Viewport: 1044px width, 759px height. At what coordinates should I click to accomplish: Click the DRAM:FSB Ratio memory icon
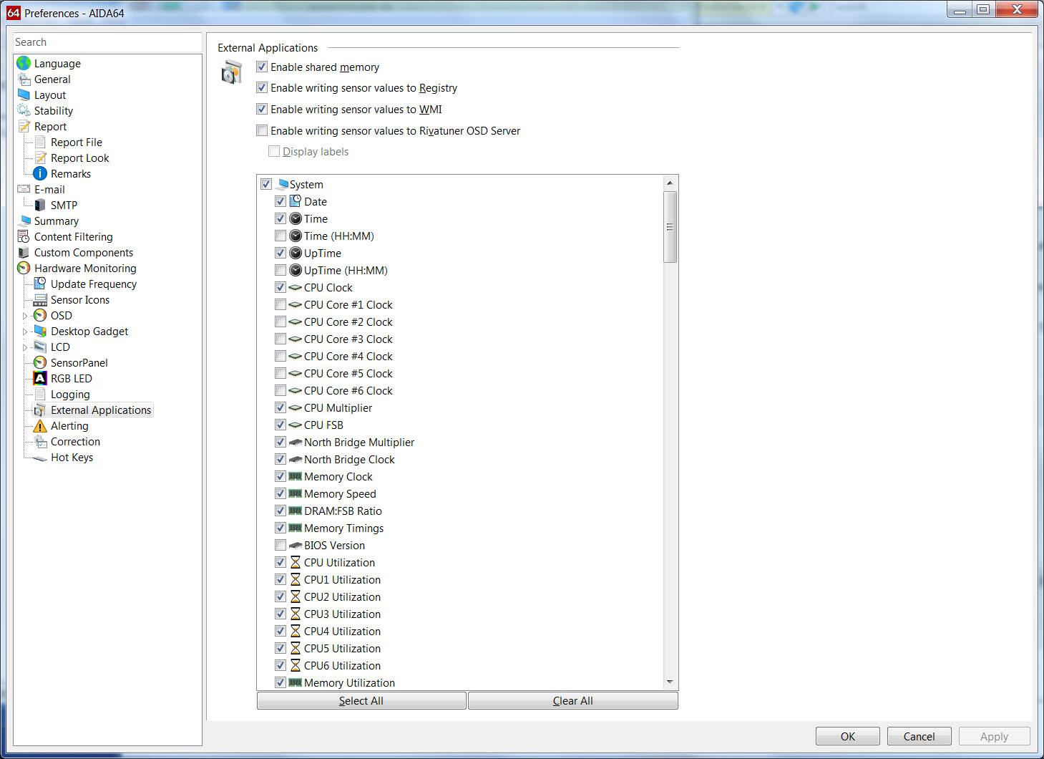[x=296, y=511]
